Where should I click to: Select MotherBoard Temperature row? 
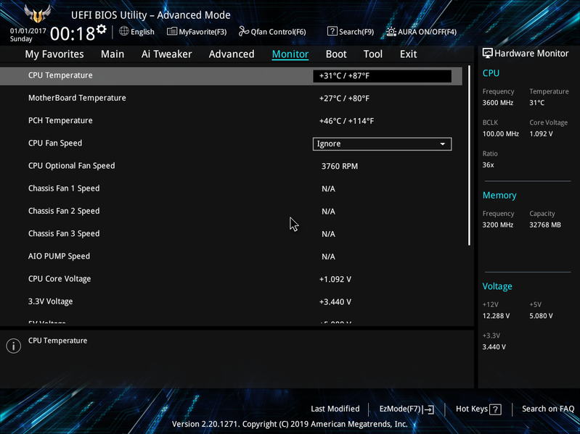(x=231, y=98)
